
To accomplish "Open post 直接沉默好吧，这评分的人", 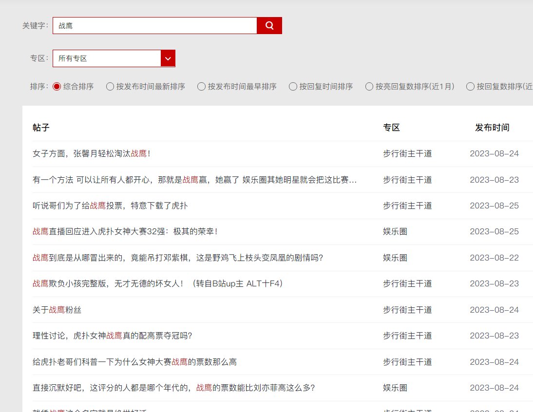I will (x=174, y=388).
